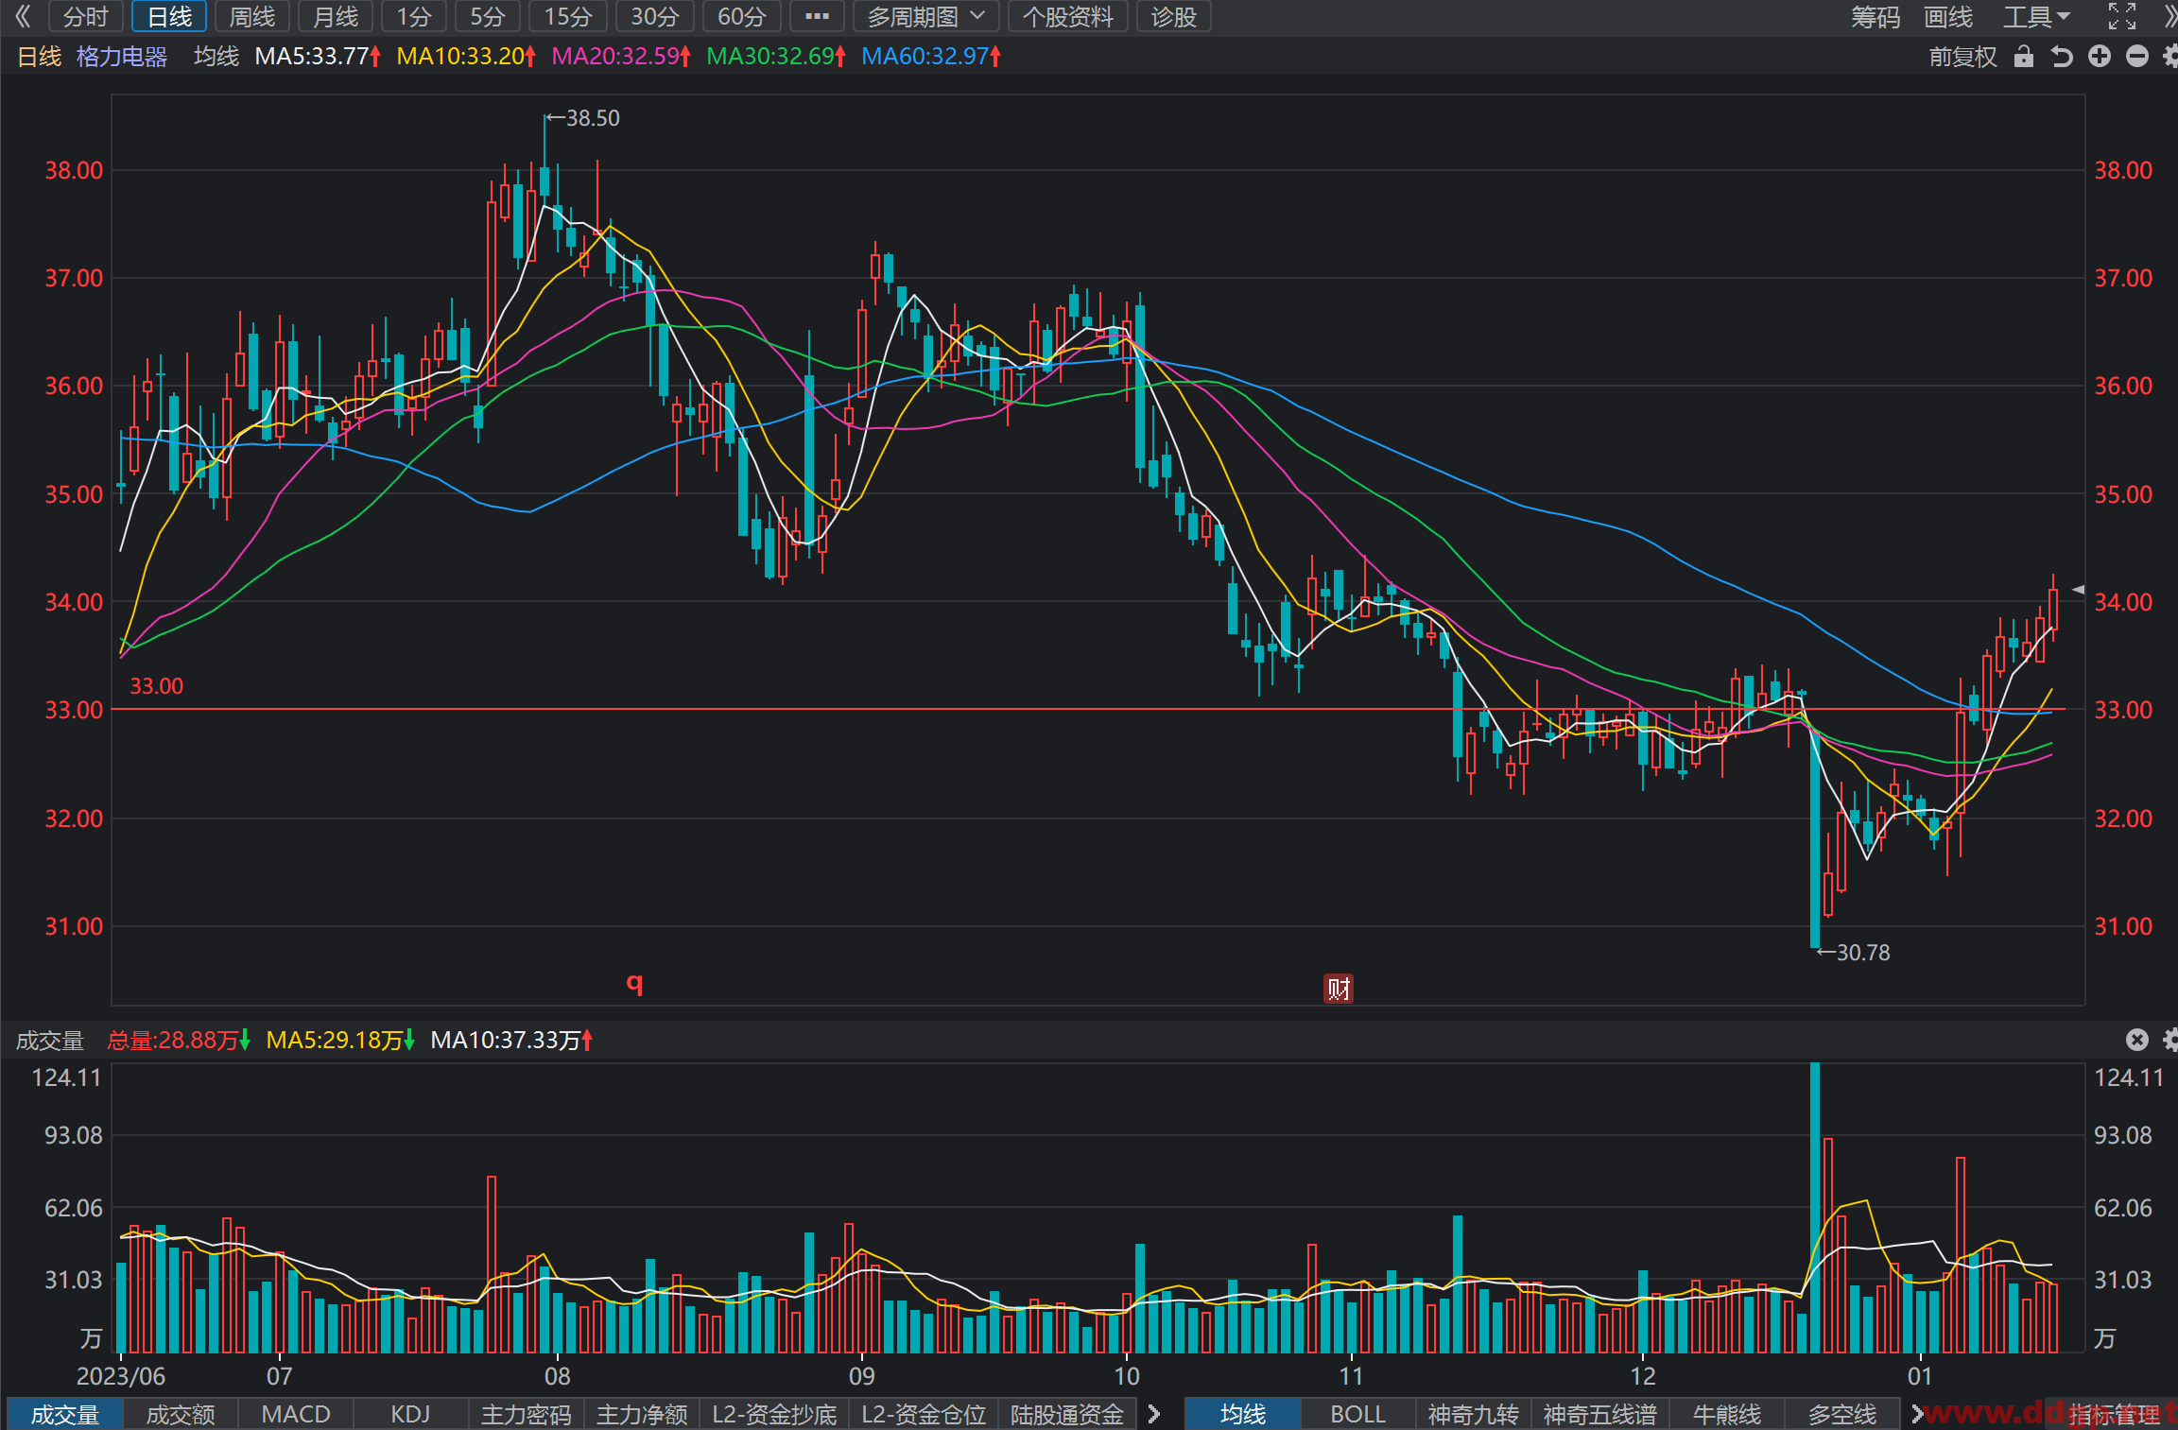This screenshot has width=2178, height=1430.
Task: Click the 财 earnings marker on chart
Action: click(x=1339, y=989)
